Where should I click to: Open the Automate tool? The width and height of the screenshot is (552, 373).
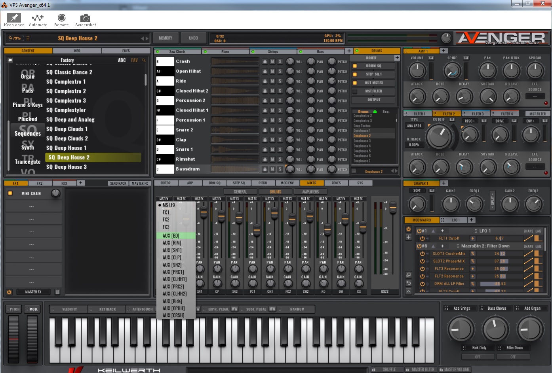tap(38, 18)
